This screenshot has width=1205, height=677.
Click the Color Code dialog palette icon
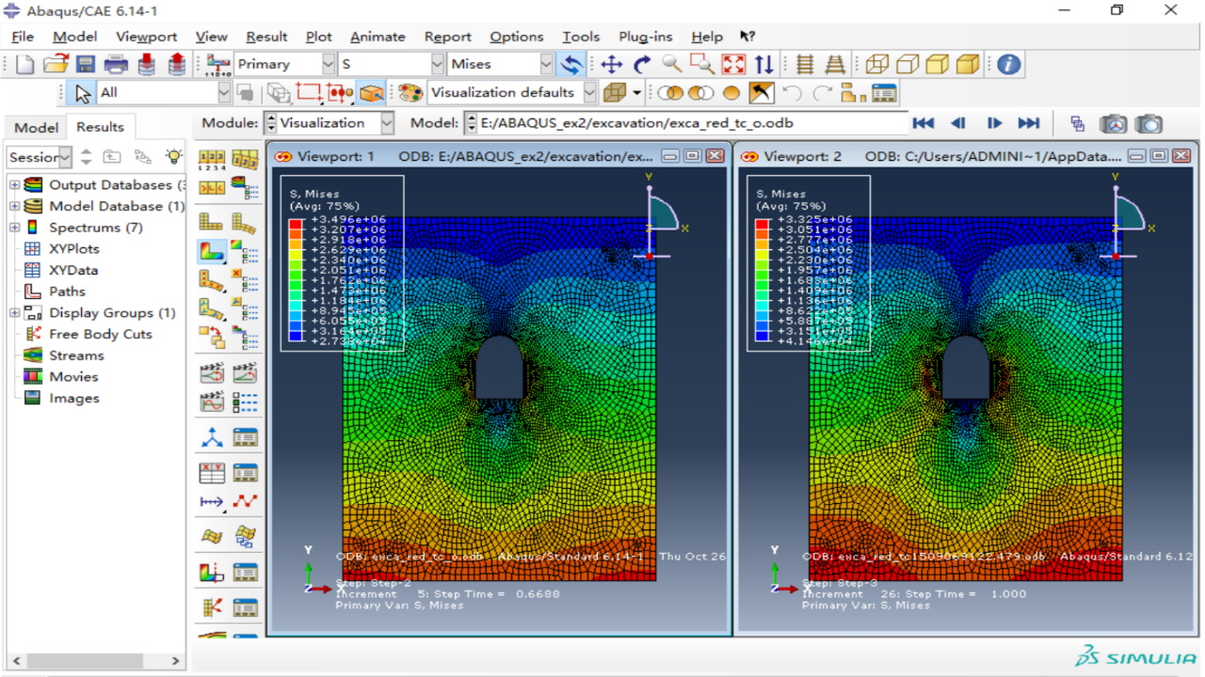pos(410,92)
